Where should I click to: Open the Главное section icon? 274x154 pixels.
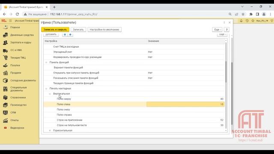coord(6,27)
